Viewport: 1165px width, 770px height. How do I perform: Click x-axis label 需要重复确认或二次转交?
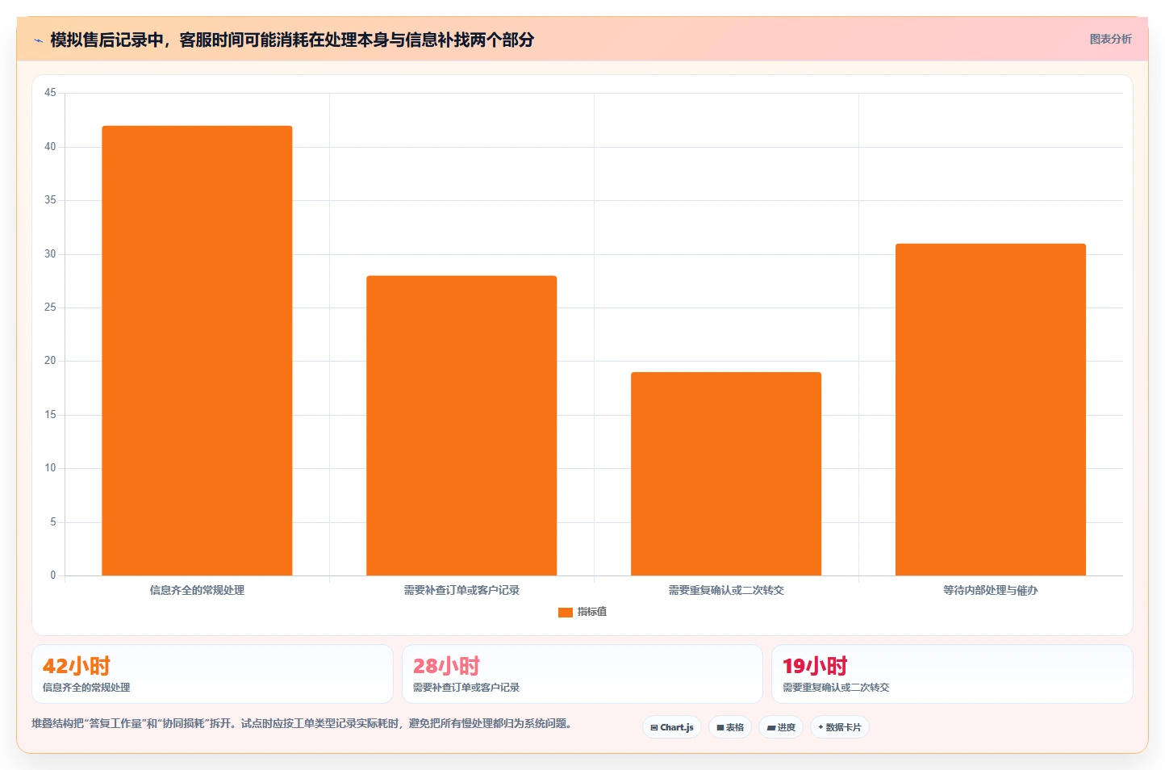pyautogui.click(x=726, y=590)
